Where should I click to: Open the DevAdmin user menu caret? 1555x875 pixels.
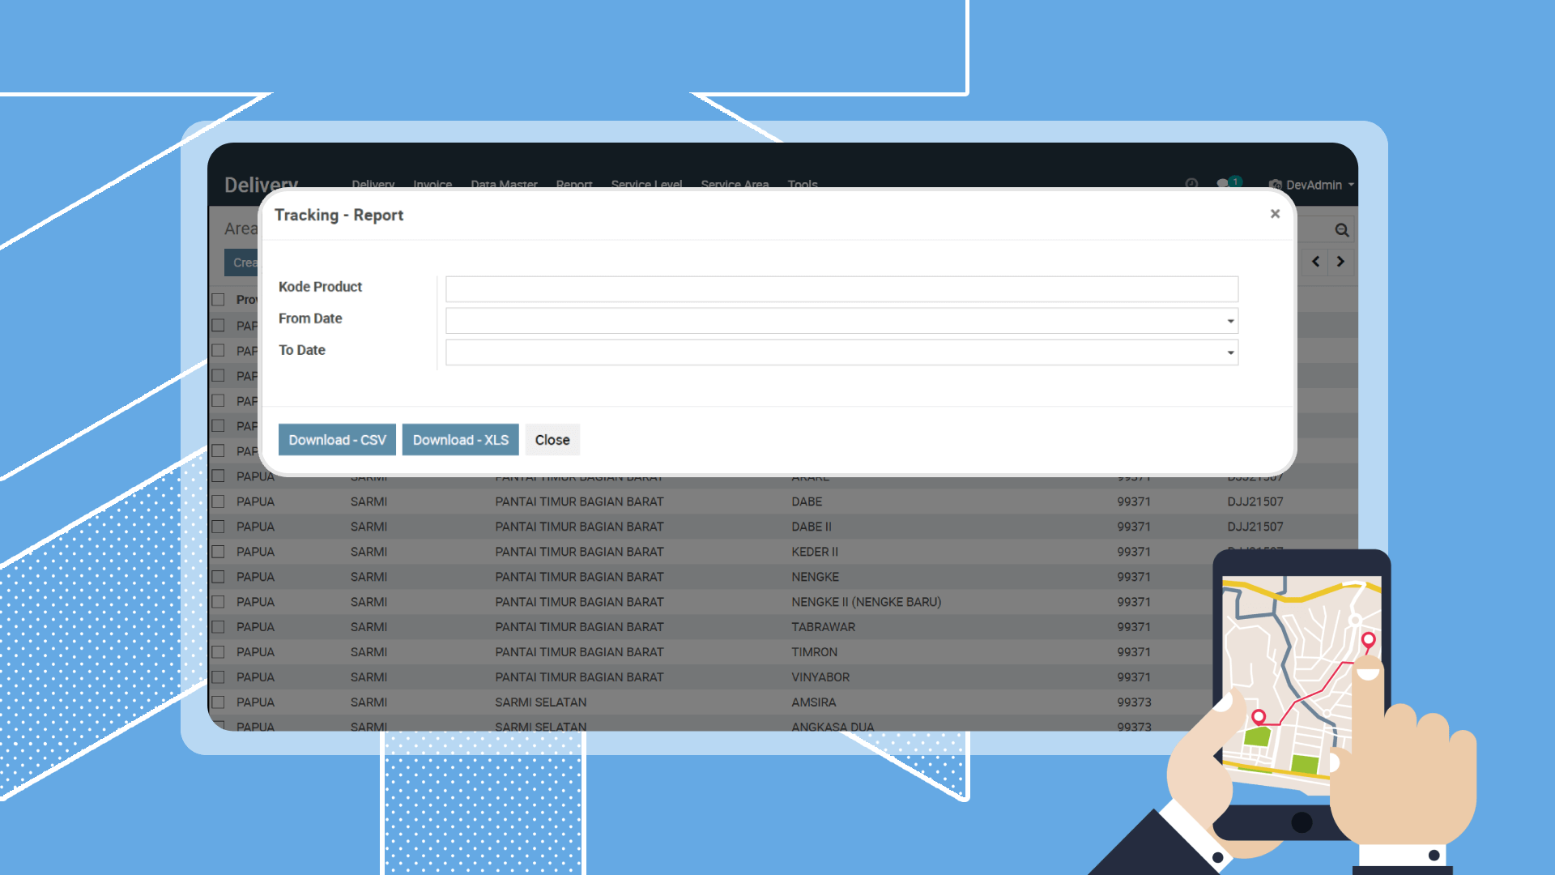(x=1351, y=185)
